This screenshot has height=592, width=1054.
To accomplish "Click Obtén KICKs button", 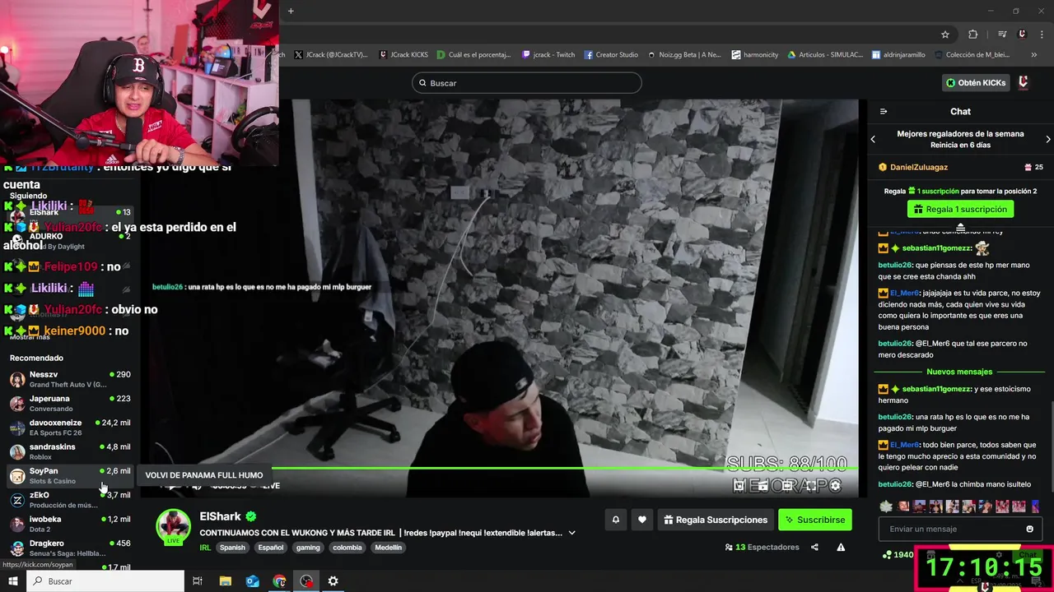I will 976,82.
